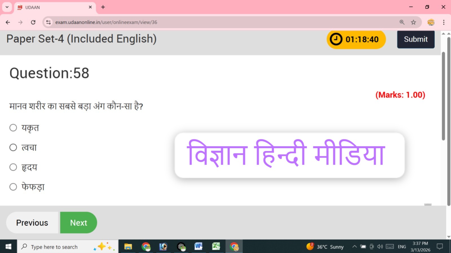Click the Question:58 heading

pos(49,73)
